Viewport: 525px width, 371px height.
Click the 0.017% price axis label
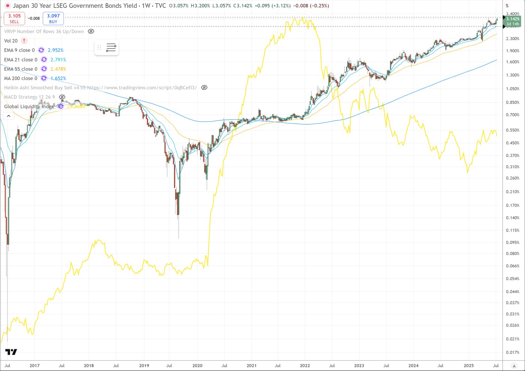(513, 352)
